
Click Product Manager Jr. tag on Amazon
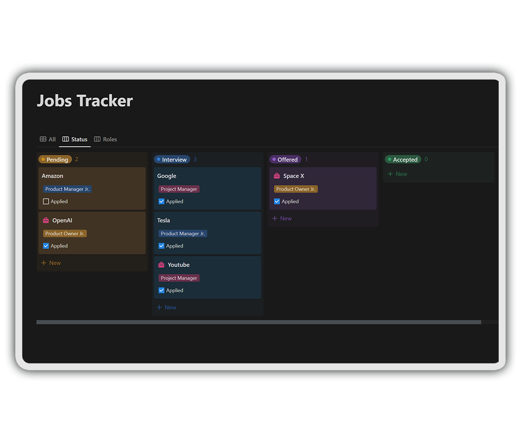pyautogui.click(x=67, y=189)
